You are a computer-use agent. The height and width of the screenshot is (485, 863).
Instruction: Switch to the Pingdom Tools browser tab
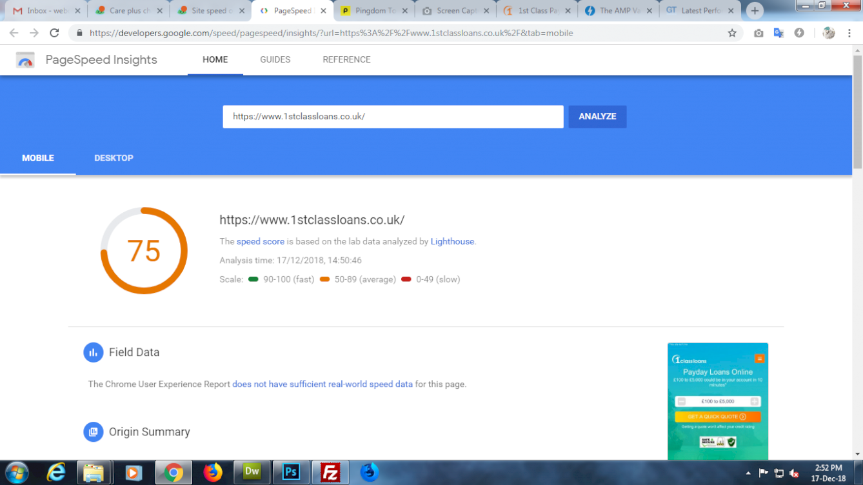coord(375,11)
